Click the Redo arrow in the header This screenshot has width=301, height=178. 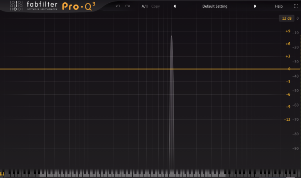[127, 6]
